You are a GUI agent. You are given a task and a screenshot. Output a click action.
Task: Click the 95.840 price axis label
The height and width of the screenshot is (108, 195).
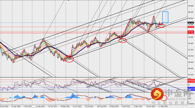(190, 25)
